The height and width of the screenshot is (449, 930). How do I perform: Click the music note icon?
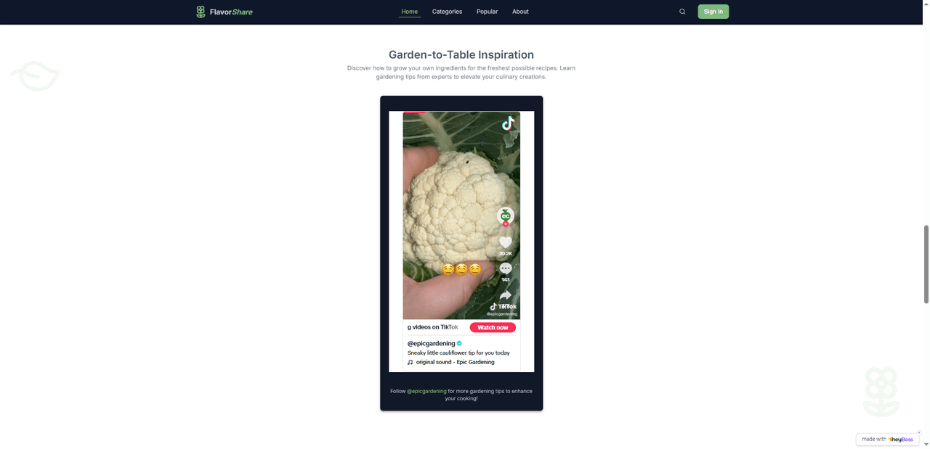(411, 362)
